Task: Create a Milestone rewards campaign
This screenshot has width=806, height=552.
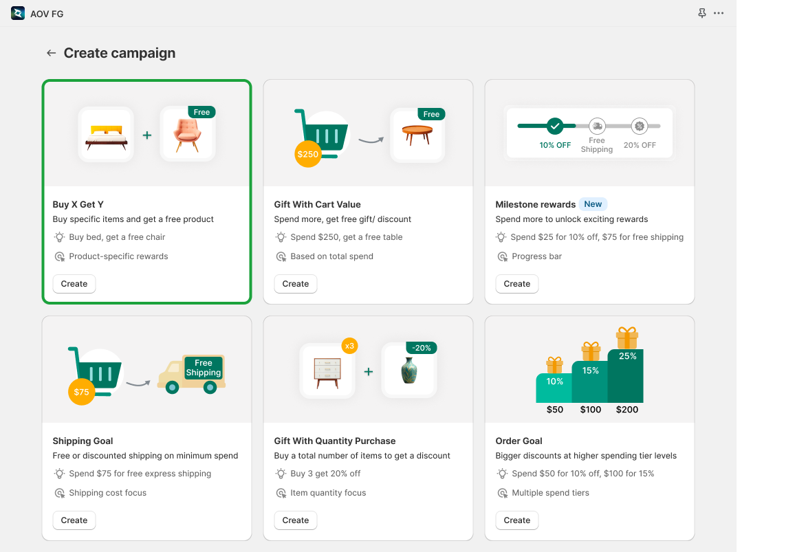Action: [517, 284]
